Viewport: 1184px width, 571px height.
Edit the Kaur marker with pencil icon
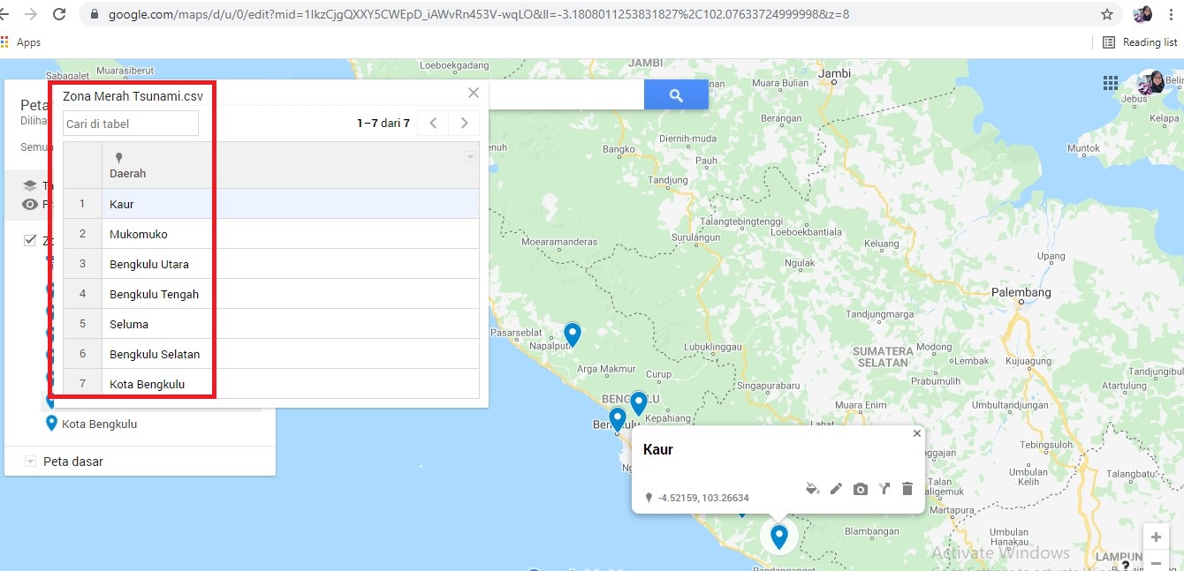[837, 489]
